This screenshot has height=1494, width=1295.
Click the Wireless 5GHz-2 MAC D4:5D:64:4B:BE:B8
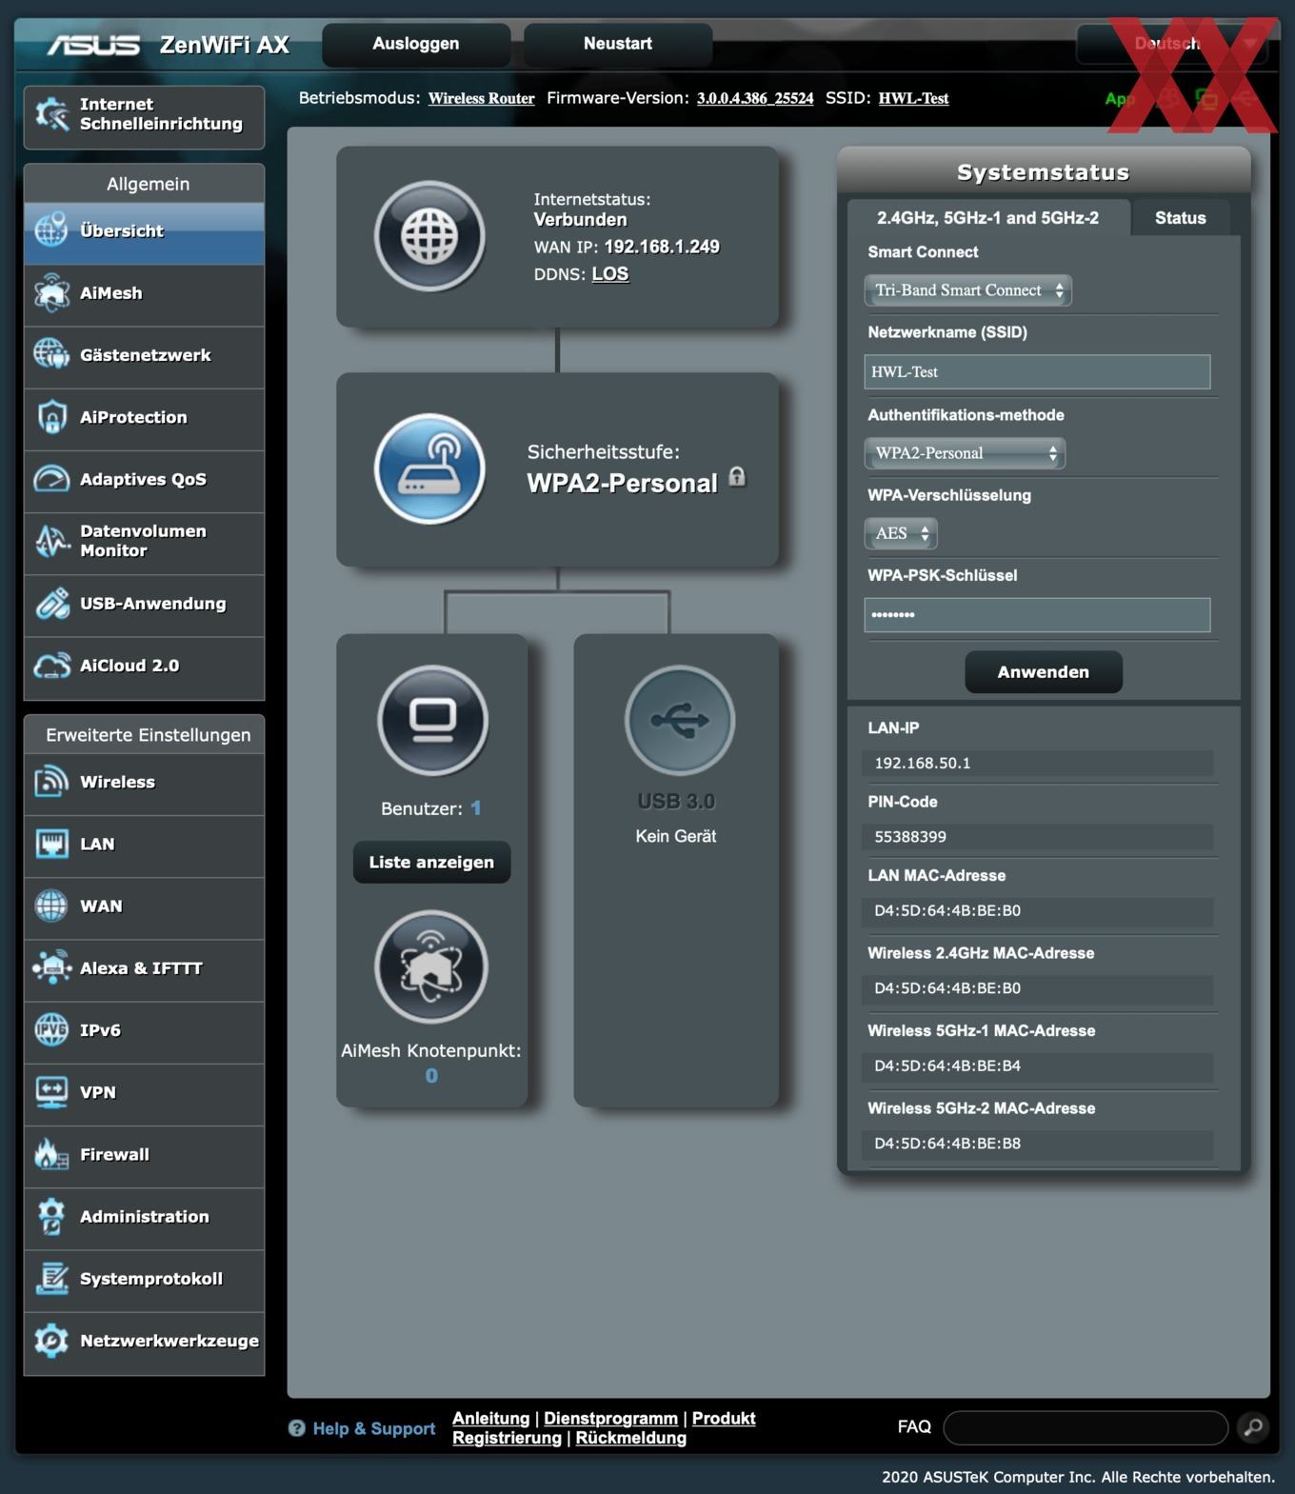click(x=947, y=1144)
